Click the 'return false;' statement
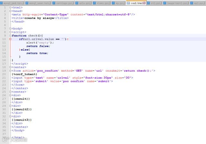Image resolution: width=206 pixels, height=144 pixels. 38,46
